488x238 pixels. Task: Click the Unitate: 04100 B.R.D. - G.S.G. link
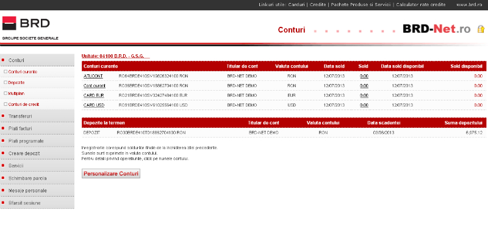point(115,56)
